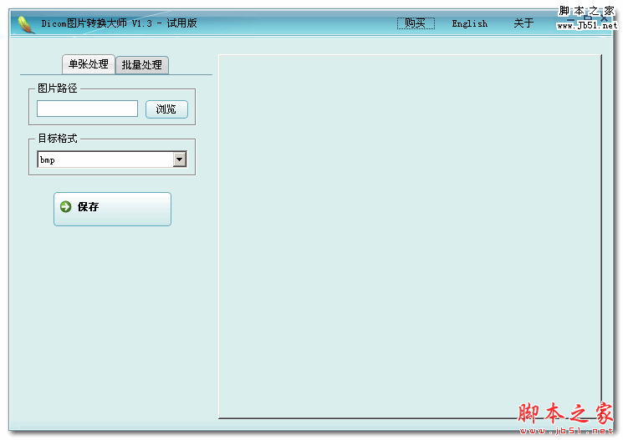Select the 单张处理 tab

pos(89,64)
